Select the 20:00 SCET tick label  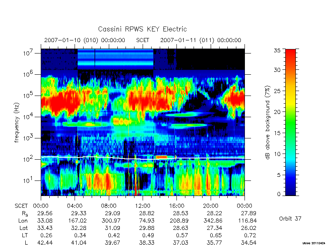[211, 206]
